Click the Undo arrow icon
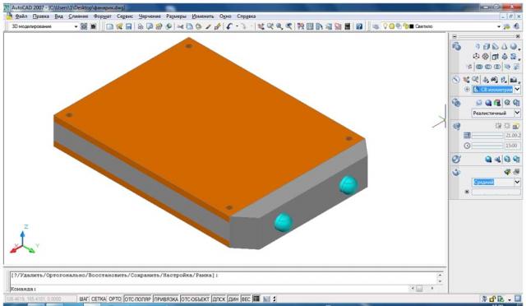This screenshot has width=526, height=306. (x=229, y=26)
